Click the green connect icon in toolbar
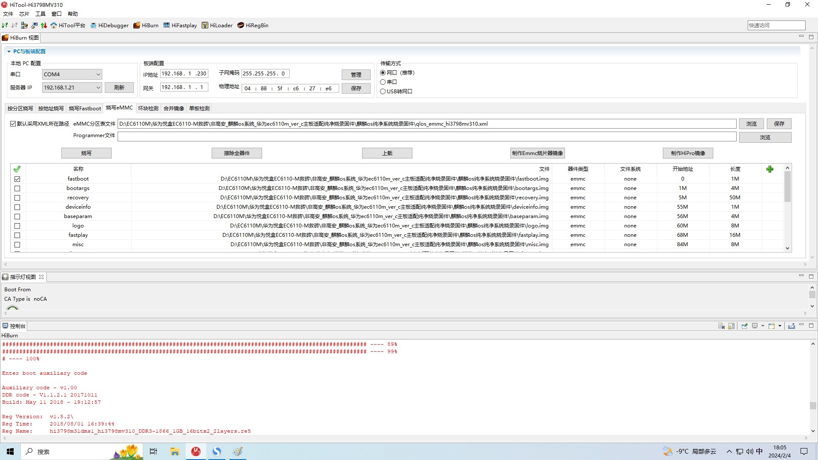 click(5, 25)
